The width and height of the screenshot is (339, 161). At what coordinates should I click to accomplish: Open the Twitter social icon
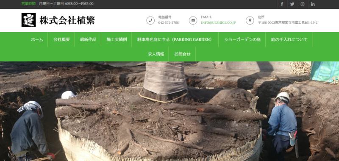coord(292,4)
